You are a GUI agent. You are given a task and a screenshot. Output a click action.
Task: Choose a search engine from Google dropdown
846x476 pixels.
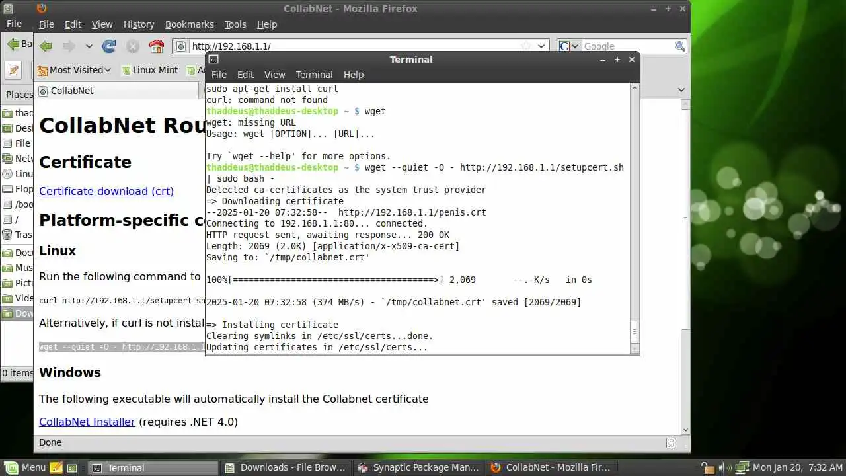click(569, 46)
